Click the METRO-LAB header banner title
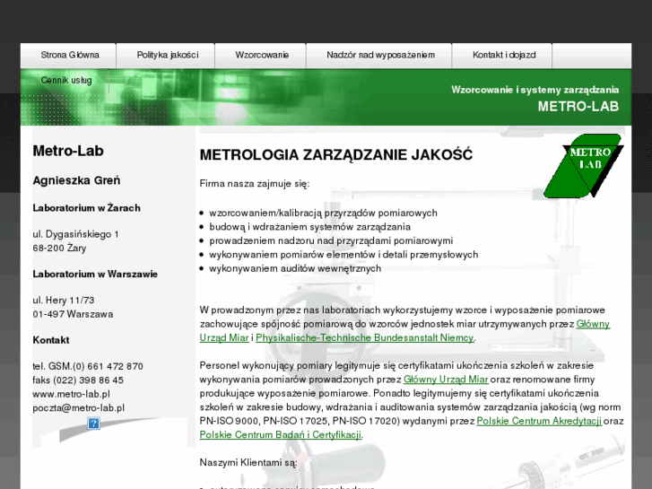This screenshot has width=652, height=489. pos(578,107)
